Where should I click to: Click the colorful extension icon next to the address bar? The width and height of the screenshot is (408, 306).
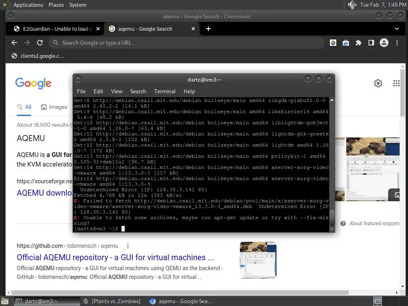pos(333,43)
